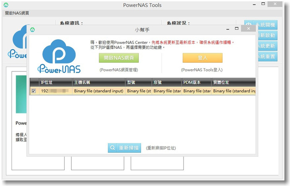Sort by the 型號 column header
Viewport: 290px width, 186px height.
(x=138, y=82)
